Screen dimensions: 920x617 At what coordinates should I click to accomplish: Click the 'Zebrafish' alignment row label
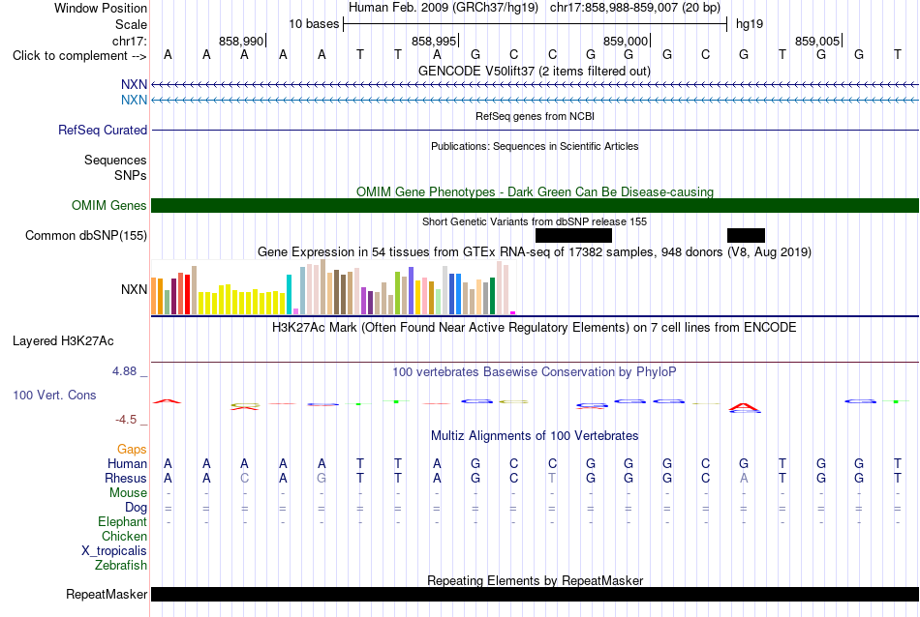(121, 566)
